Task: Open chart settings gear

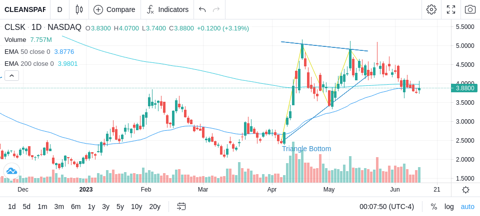Action: [x=431, y=9]
